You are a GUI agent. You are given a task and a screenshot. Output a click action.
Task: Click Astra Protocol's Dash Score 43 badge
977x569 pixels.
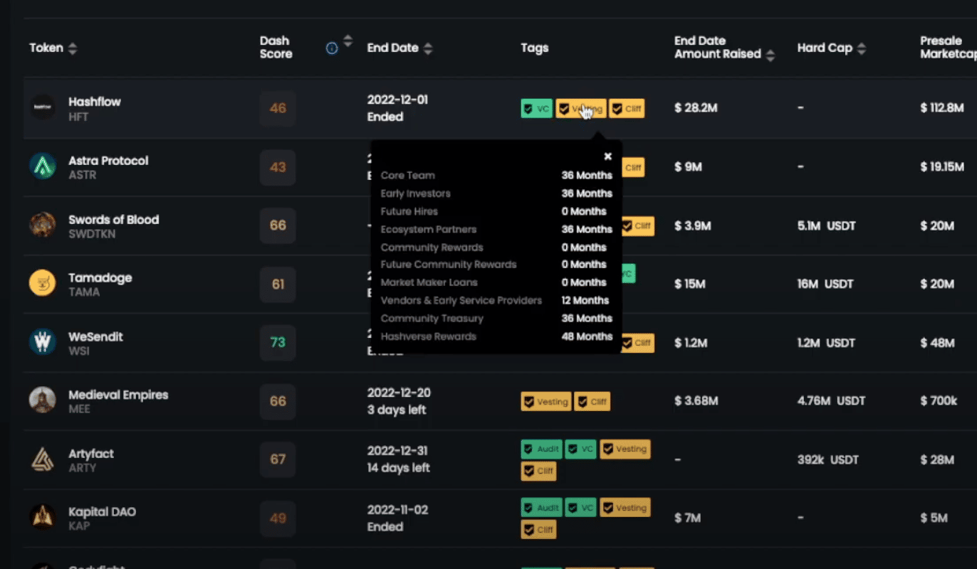click(x=278, y=167)
